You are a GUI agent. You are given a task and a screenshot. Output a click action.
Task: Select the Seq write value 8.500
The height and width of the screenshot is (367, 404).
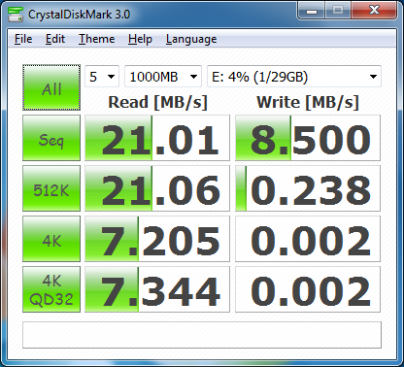point(308,138)
